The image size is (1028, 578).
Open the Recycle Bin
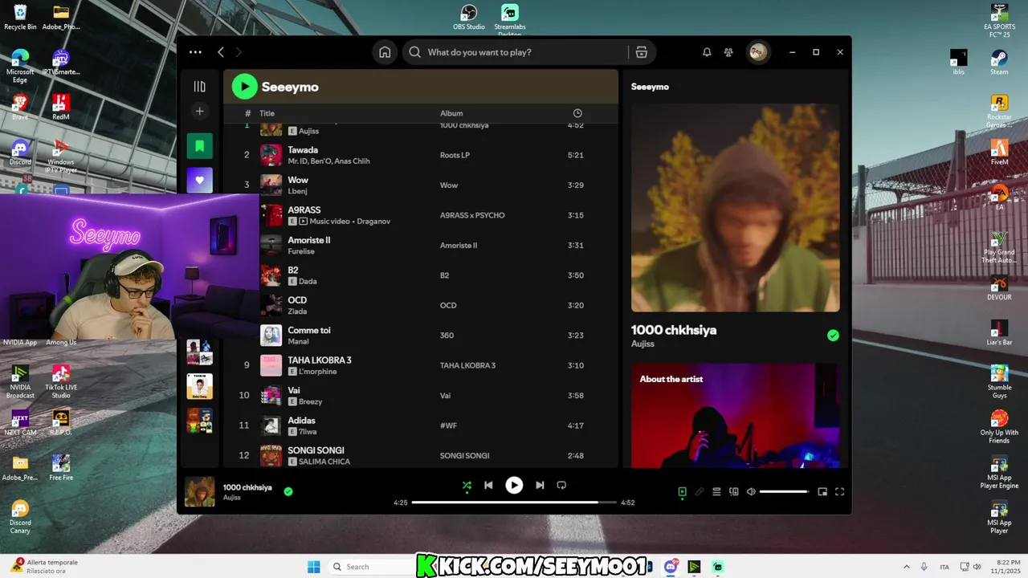pos(20,17)
